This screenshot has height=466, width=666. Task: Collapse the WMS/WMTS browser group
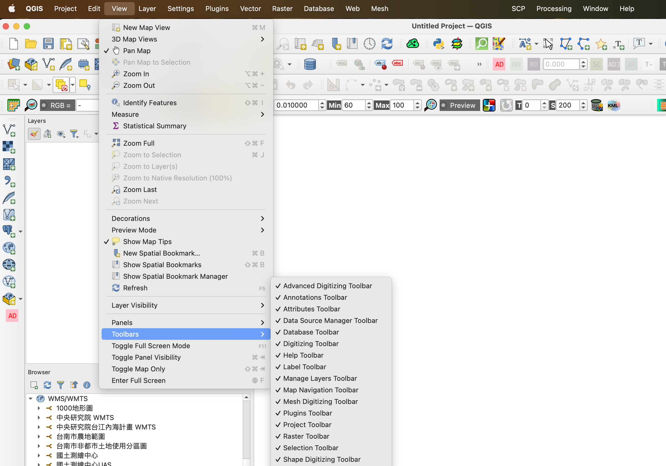31,399
